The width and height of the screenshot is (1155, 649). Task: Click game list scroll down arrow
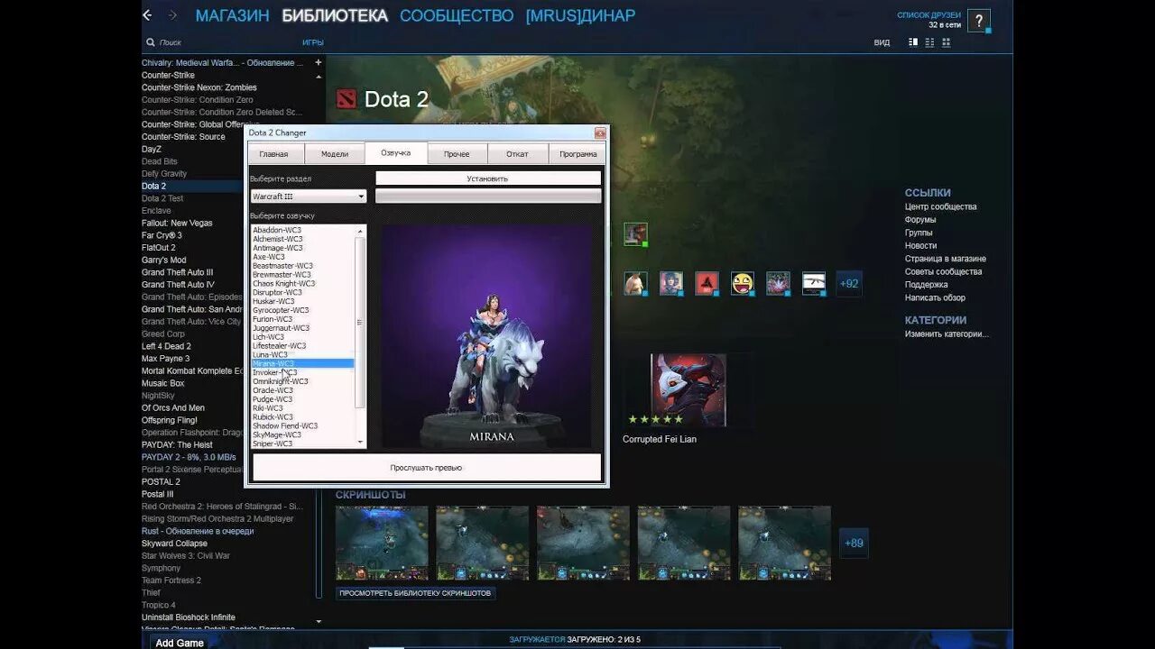[318, 622]
